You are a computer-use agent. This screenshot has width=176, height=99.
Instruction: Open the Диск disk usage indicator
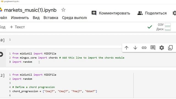[164, 29]
